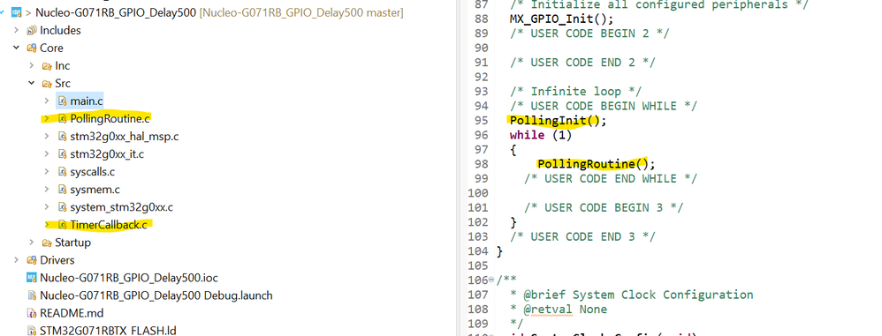Collapse the comment fold at line 106
Viewport: 882px width, 336px height.
(x=491, y=280)
